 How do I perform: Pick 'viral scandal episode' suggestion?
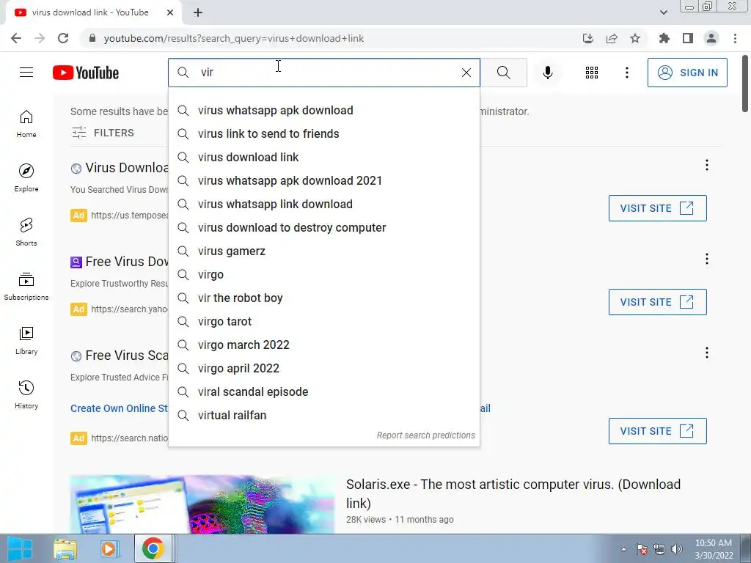point(323,391)
